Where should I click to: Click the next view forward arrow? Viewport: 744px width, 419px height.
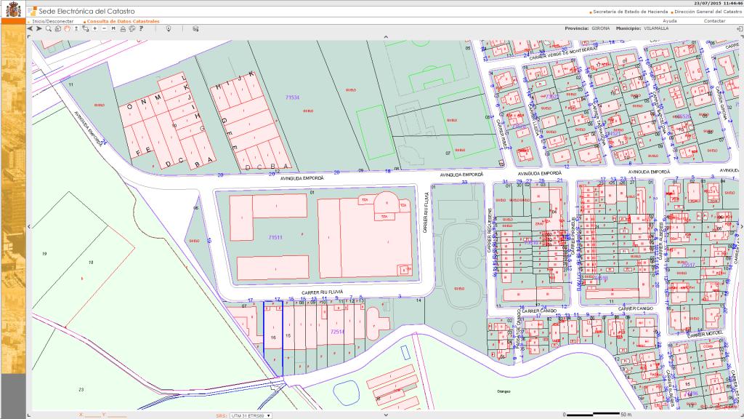[39, 28]
